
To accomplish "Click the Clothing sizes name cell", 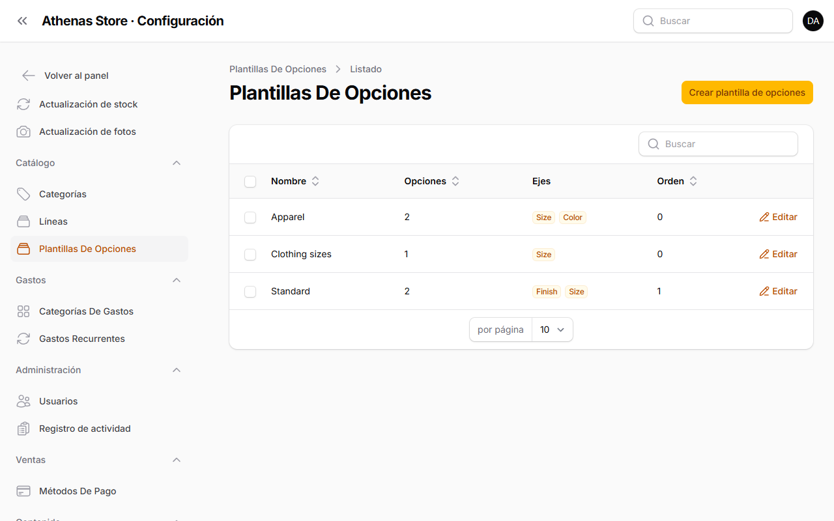I will pos(301,254).
